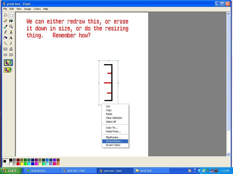Choose the straight Line tool
Image resolution: width=233 pixels, height=174 pixels.
pos(6,43)
